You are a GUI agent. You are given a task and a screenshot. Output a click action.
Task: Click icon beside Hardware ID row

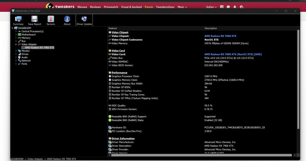tap(110, 127)
